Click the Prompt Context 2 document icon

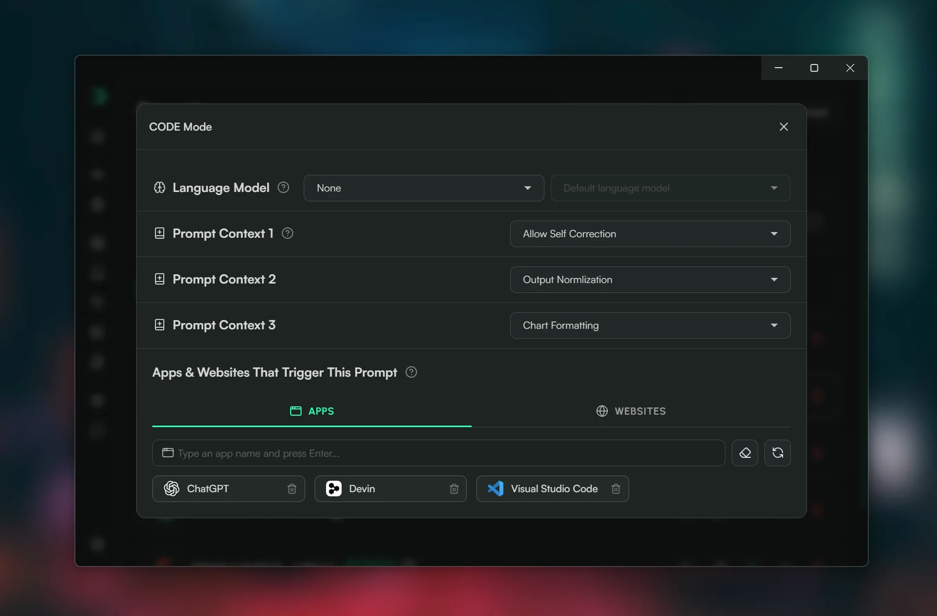pos(160,279)
